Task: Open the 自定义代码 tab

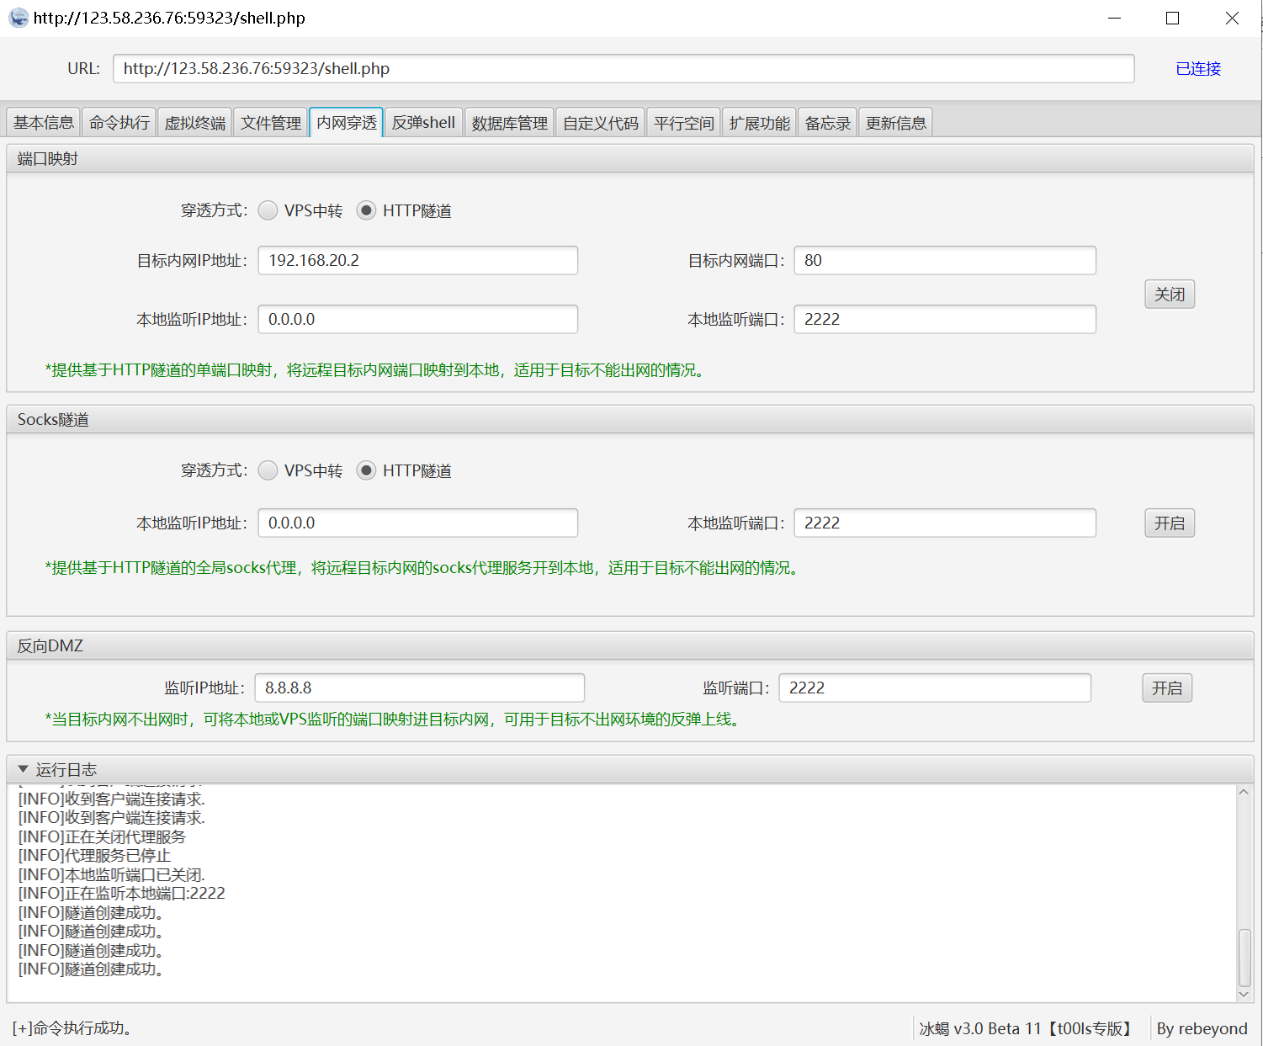Action: tap(601, 123)
